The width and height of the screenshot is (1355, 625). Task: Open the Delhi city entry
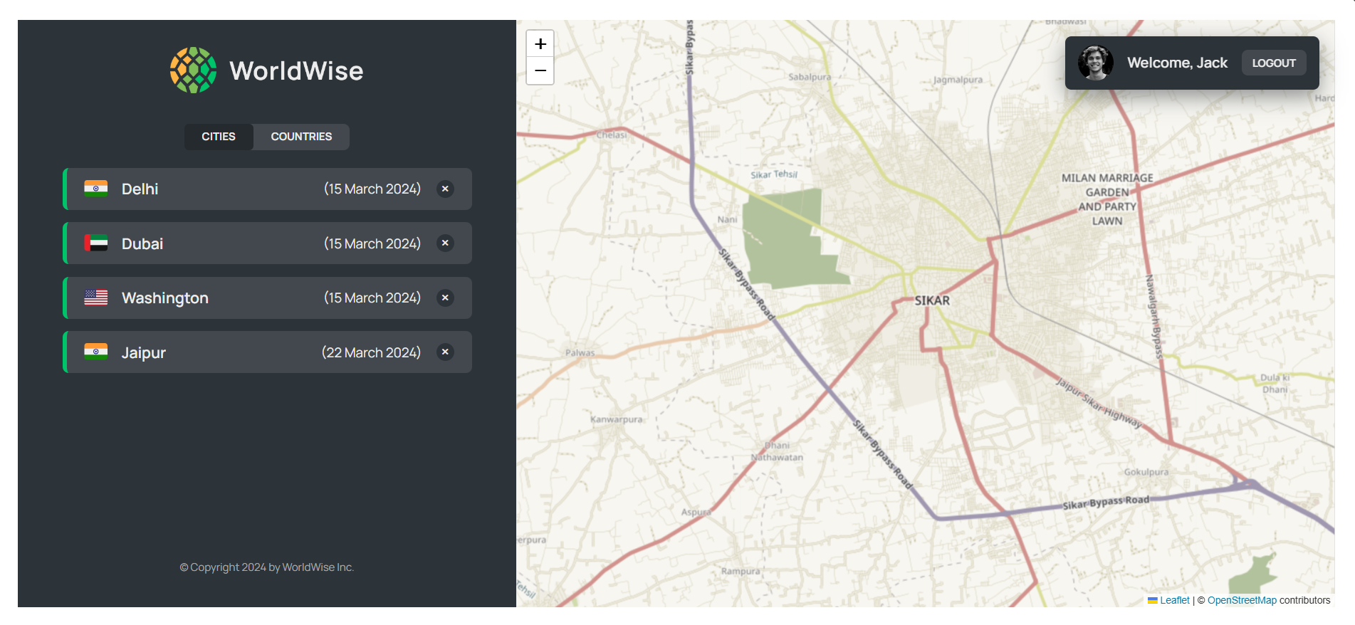[x=267, y=189]
